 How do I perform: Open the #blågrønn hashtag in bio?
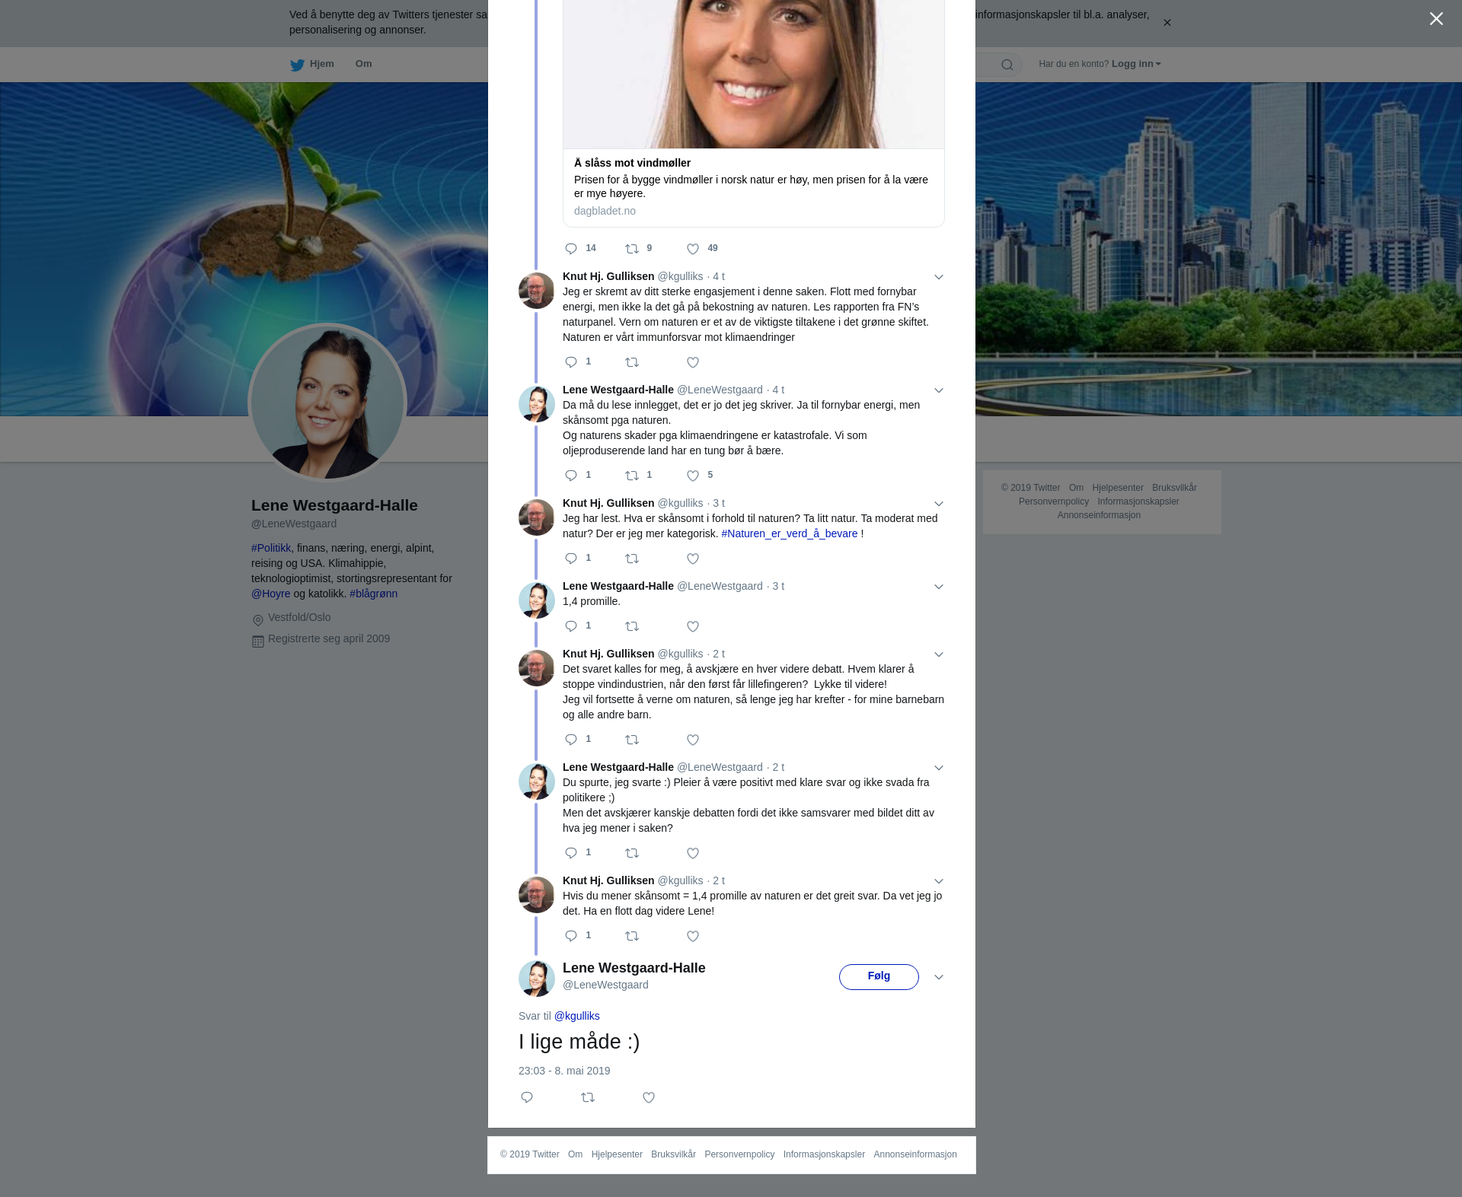click(373, 594)
